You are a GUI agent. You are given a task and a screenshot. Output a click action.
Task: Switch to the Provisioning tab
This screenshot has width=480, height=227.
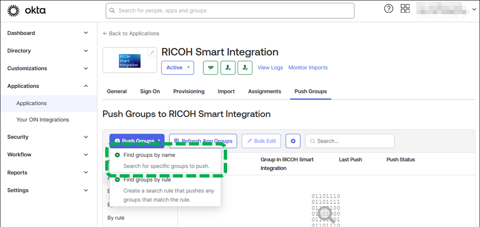(x=189, y=91)
